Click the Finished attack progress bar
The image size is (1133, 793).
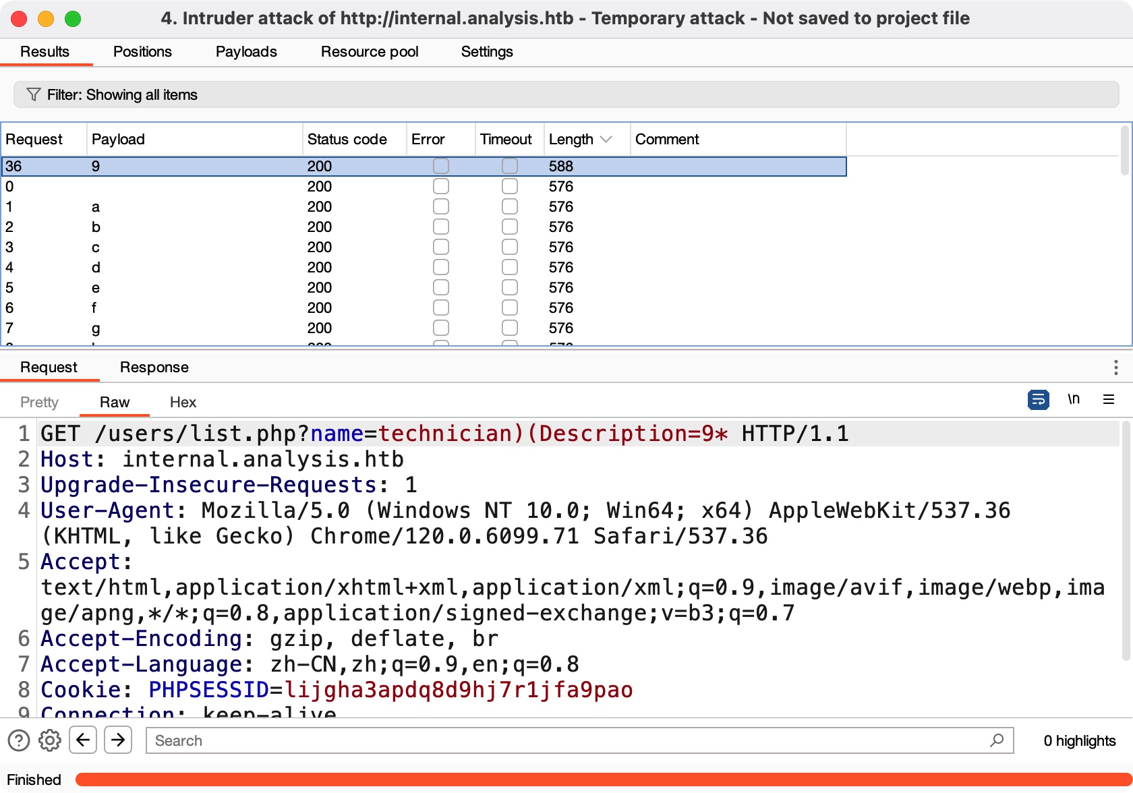pos(604,780)
